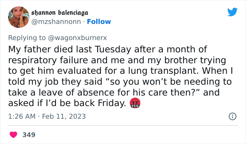
Task: Follow the @mzshannonn account
Action: (x=99, y=22)
